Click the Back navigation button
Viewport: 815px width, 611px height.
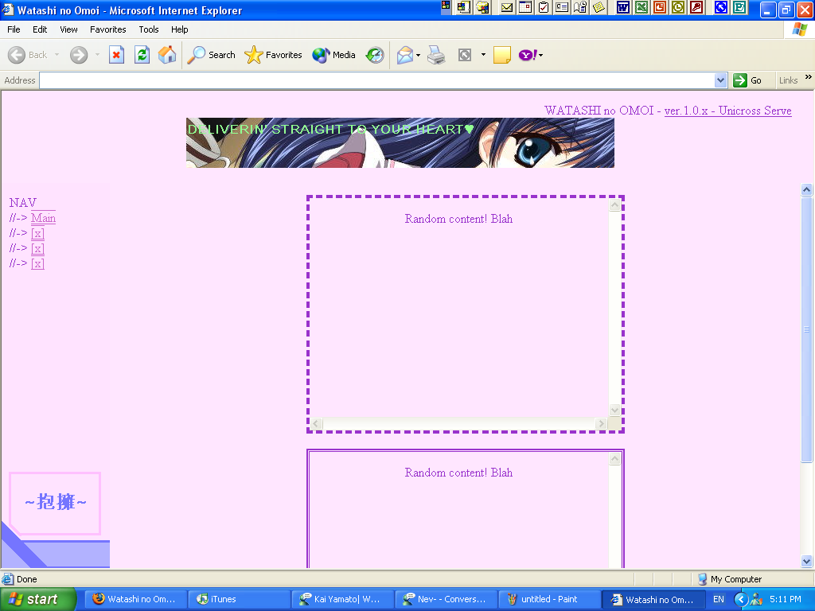[x=27, y=55]
